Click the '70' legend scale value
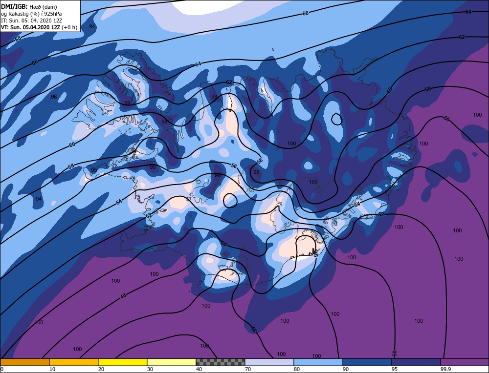This screenshot has height=373, width=489. point(247,369)
